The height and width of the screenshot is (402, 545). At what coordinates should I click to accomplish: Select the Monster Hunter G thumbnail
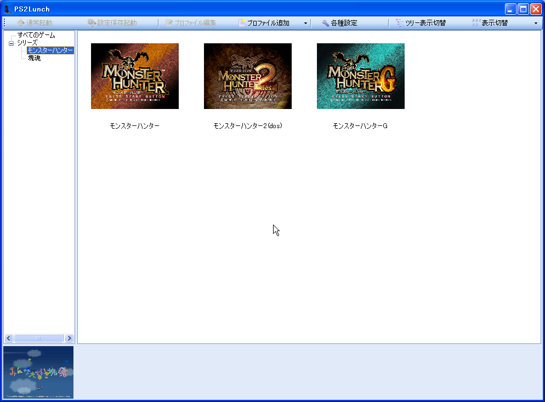pos(361,76)
